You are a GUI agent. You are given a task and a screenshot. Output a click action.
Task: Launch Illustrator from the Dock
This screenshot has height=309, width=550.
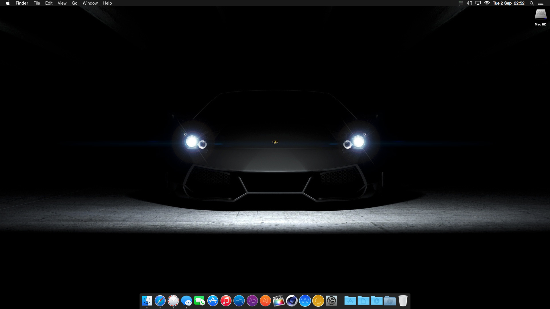(265, 301)
